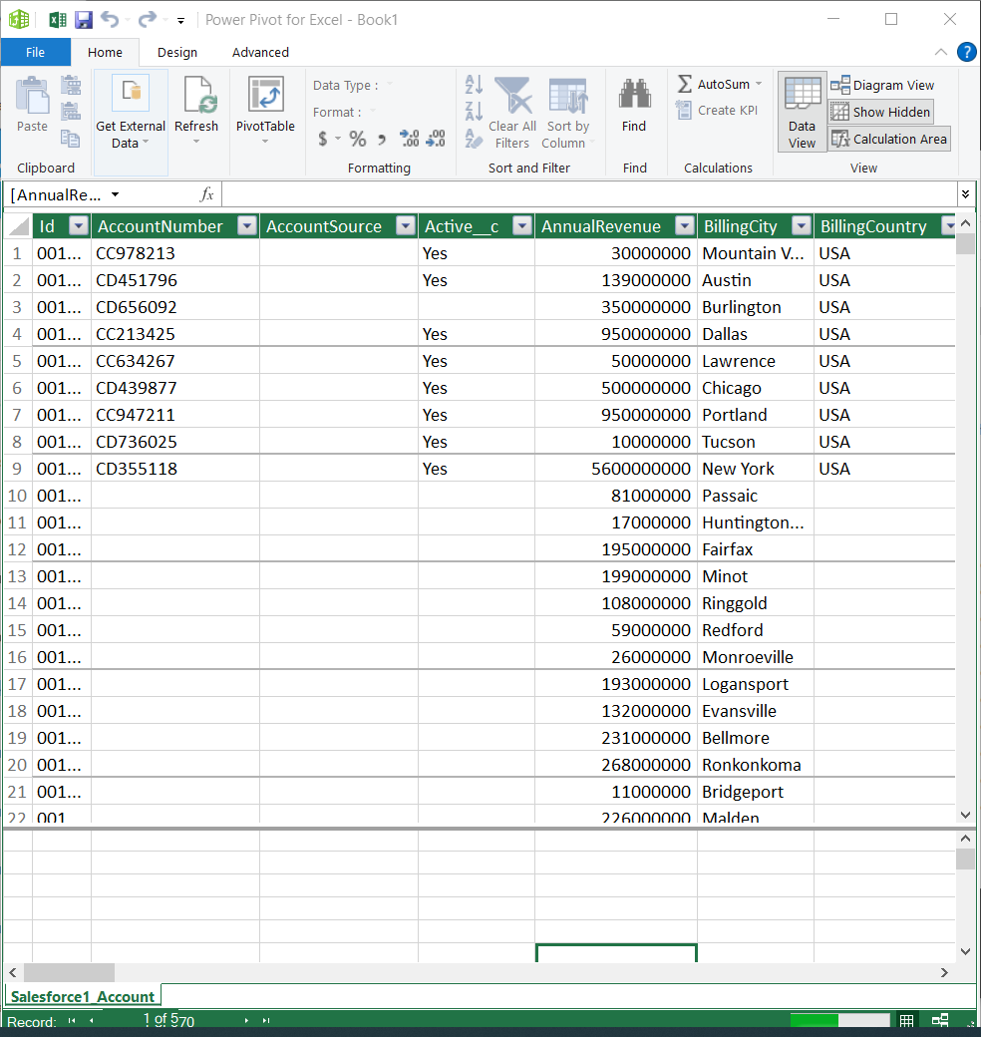The image size is (981, 1037).
Task: Open Active__c column filter dropdown
Action: 522,226
